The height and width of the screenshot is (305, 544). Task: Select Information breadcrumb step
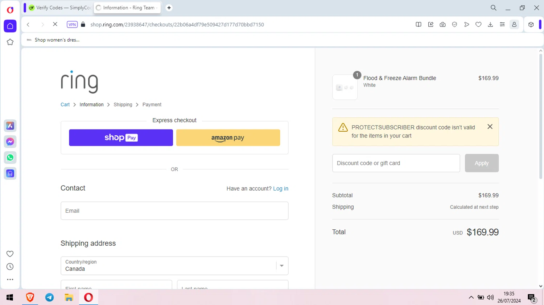click(x=91, y=105)
